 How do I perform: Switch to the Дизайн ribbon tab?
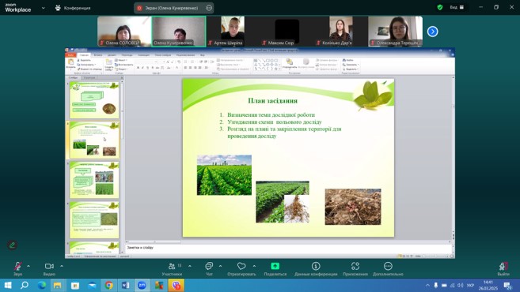pyautogui.click(x=112, y=55)
